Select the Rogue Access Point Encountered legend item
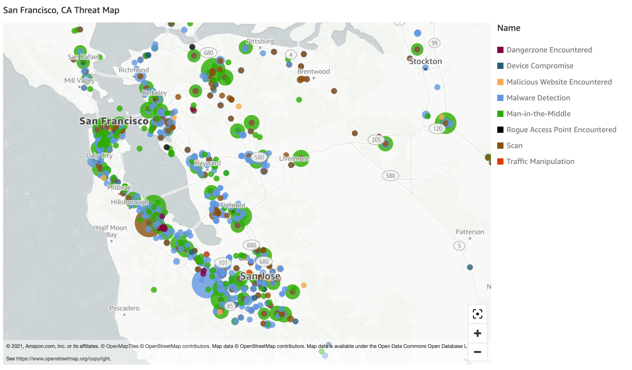 coord(561,130)
